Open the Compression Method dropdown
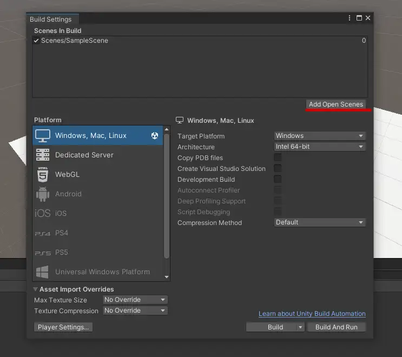 [320, 222]
